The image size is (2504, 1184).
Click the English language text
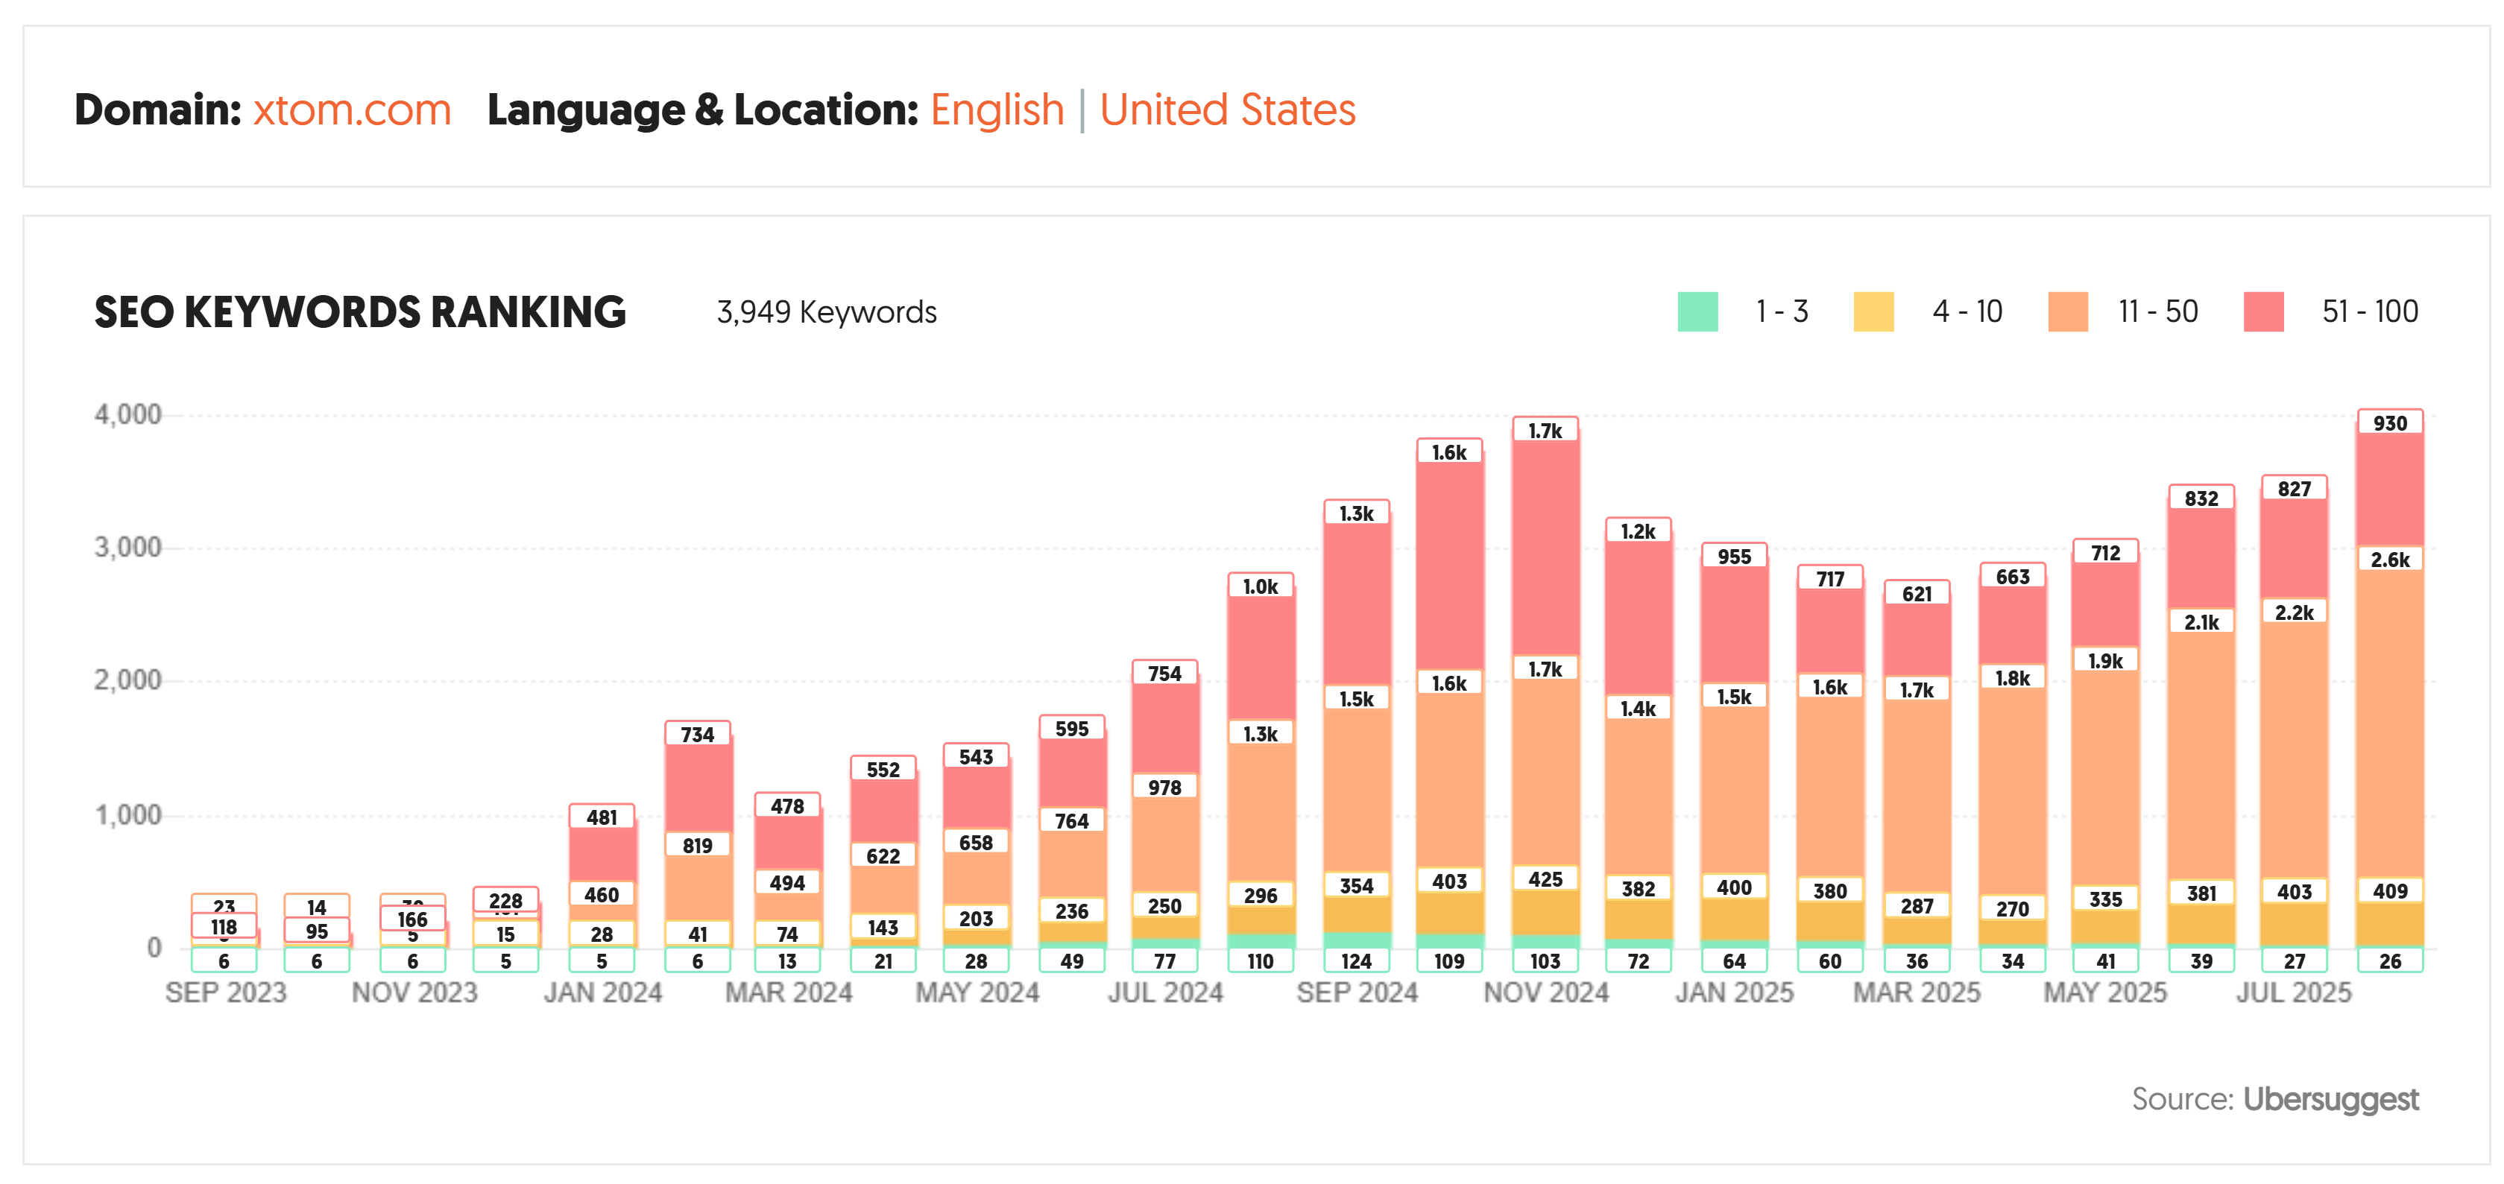(997, 110)
